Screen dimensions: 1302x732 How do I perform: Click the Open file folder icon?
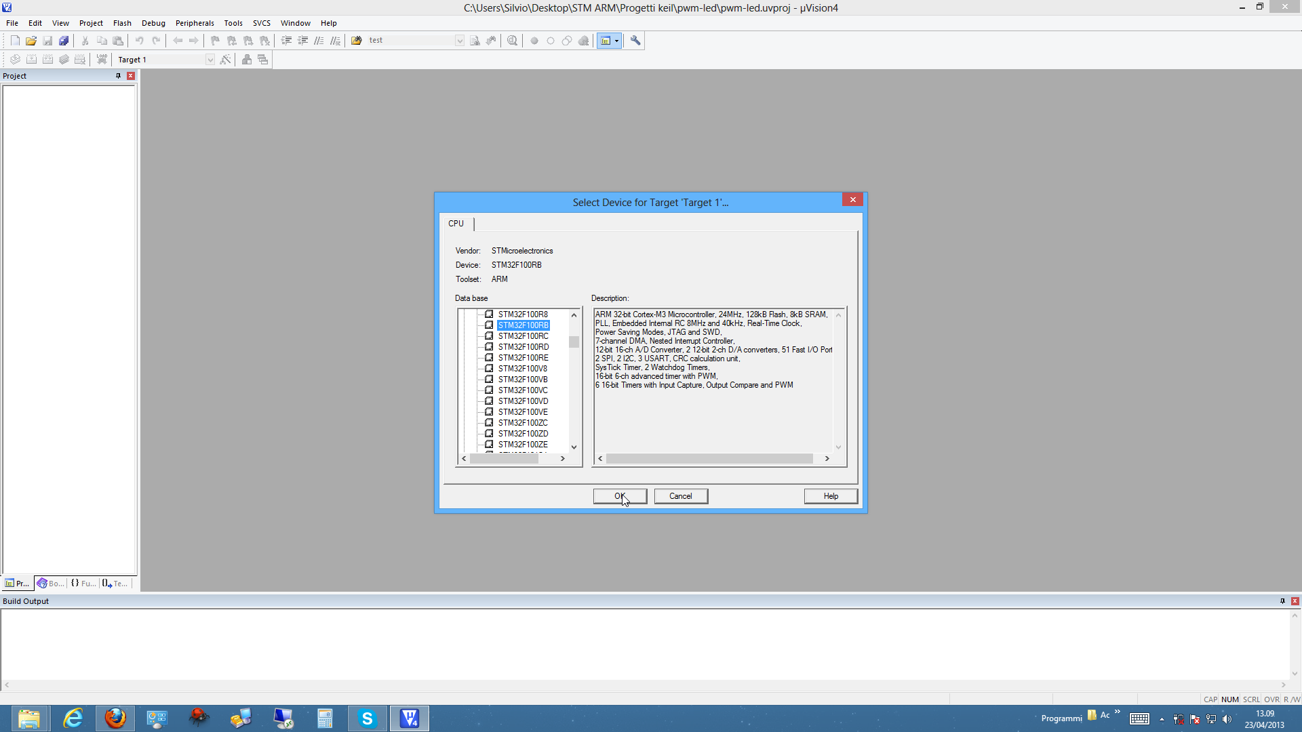(31, 41)
